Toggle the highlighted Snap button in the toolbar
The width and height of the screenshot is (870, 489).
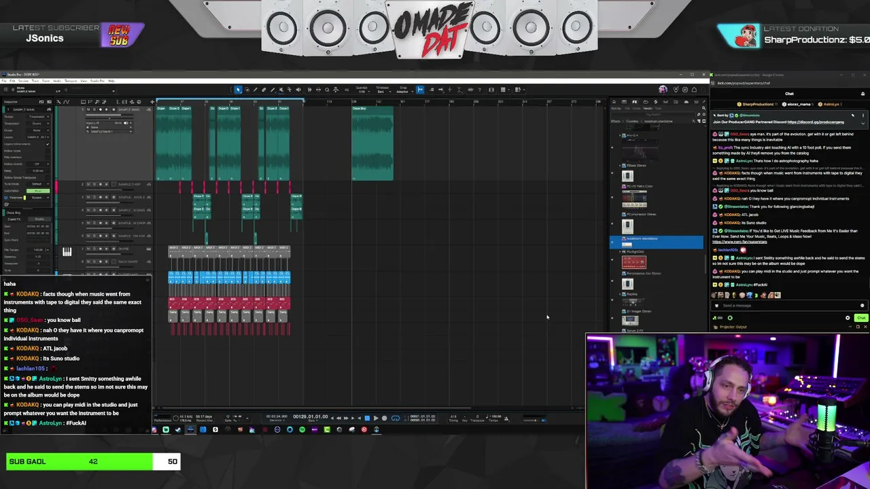click(x=419, y=90)
